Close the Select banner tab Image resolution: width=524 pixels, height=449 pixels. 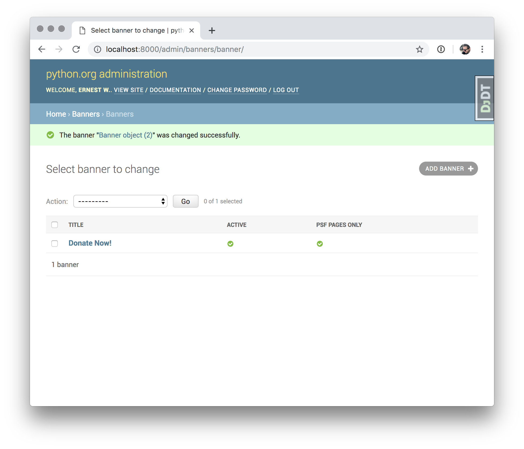coord(192,31)
